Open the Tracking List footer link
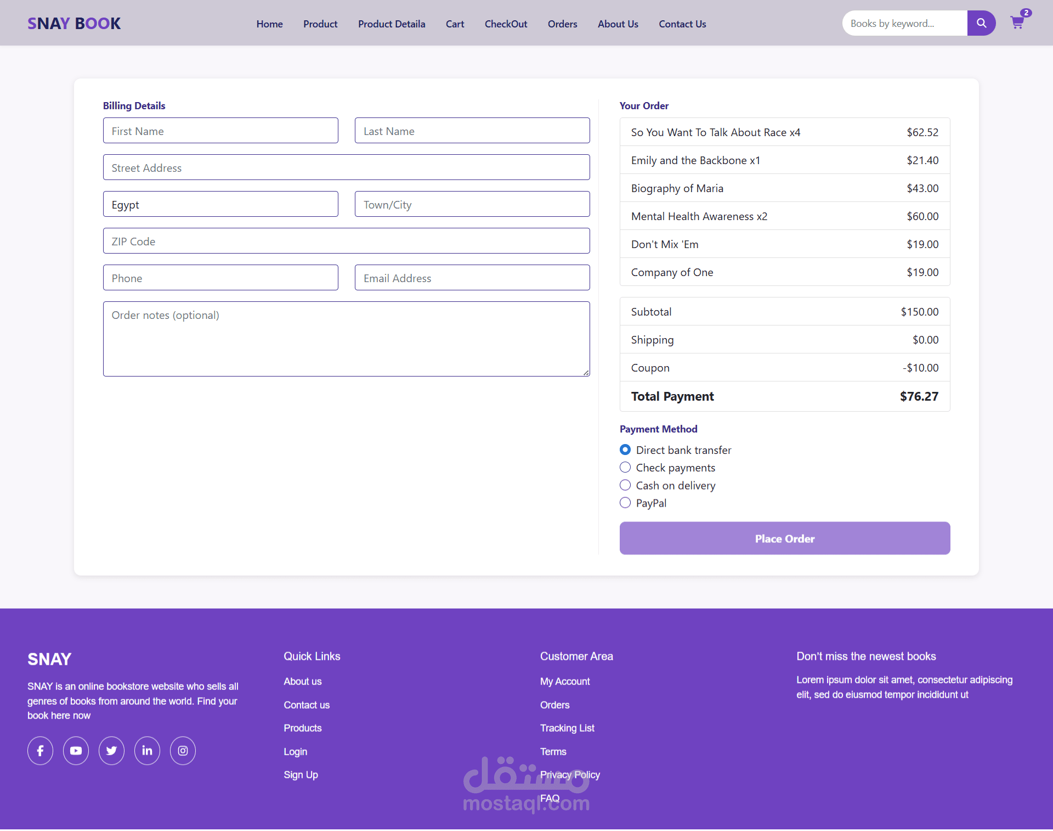The height and width of the screenshot is (831, 1053). (567, 728)
